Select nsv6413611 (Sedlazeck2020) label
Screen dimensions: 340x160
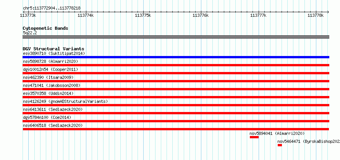coord(53,109)
